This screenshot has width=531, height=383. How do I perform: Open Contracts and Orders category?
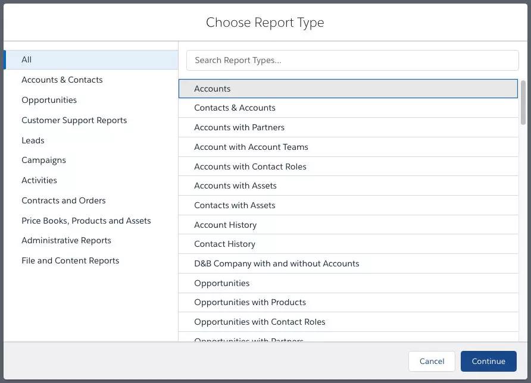(63, 200)
